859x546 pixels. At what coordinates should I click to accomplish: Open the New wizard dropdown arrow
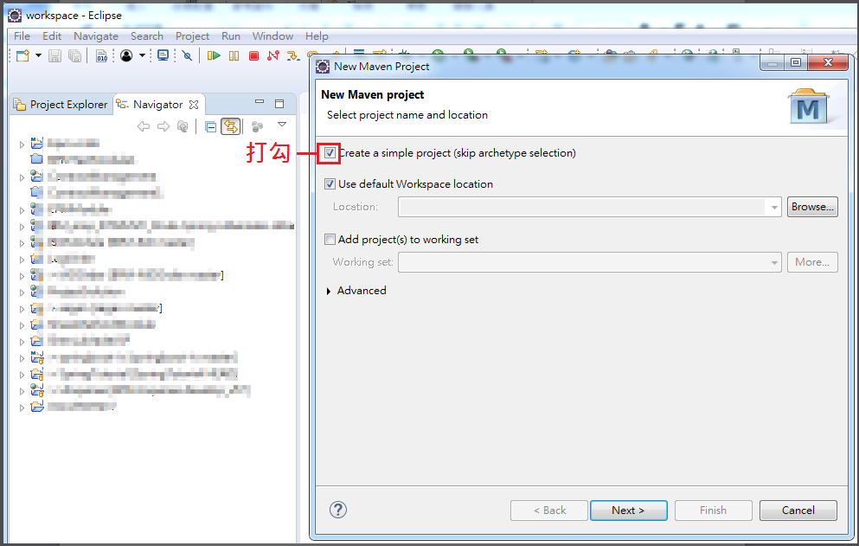[x=38, y=55]
